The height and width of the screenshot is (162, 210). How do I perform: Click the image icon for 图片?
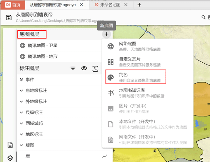111,108
